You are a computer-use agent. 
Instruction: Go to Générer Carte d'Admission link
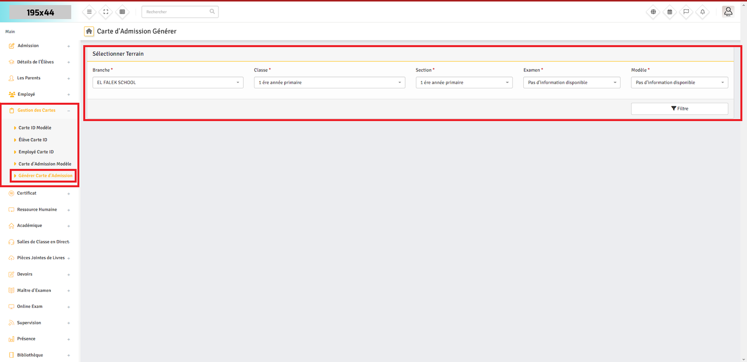pyautogui.click(x=45, y=176)
